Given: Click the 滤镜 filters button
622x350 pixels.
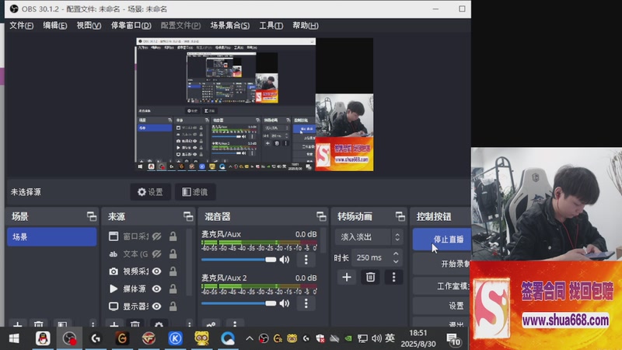Looking at the screenshot, I should click(x=195, y=192).
